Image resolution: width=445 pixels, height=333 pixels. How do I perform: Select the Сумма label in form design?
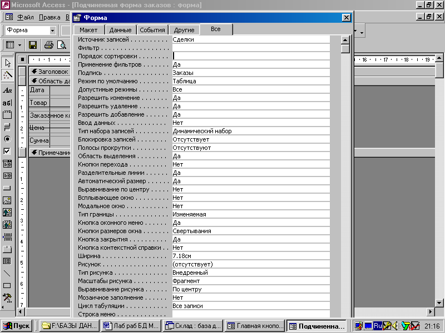pos(39,141)
